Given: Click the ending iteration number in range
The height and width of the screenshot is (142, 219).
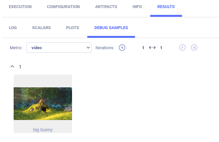Looking at the screenshot, I should (x=161, y=48).
